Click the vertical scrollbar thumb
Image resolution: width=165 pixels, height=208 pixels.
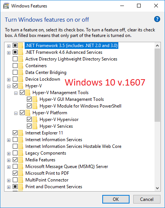[x=158, y=85]
